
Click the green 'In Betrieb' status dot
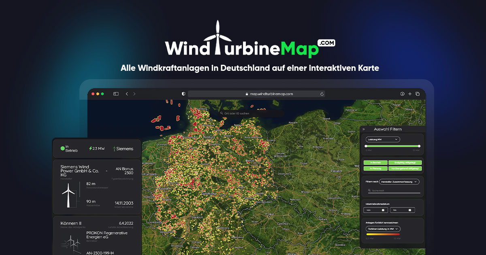(x=63, y=149)
